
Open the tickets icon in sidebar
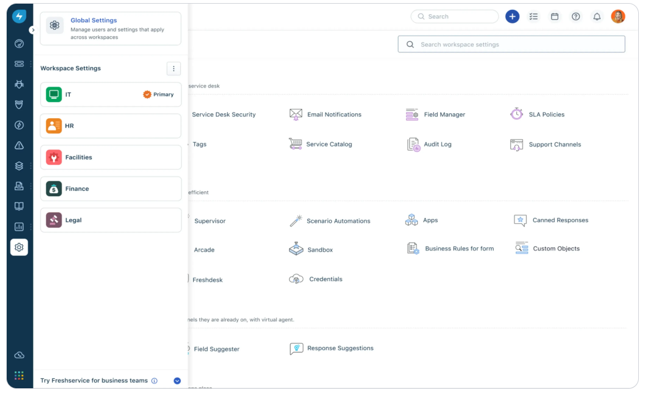tap(19, 64)
